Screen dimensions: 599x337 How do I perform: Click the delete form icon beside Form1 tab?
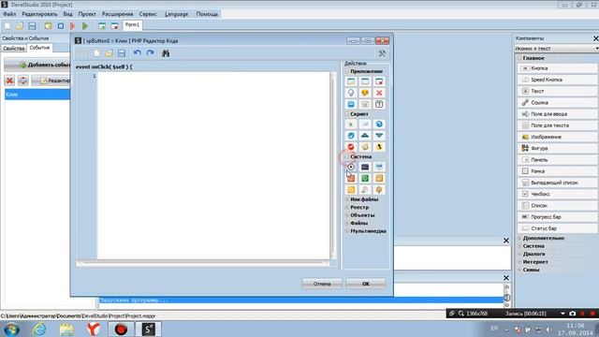tap(114, 26)
